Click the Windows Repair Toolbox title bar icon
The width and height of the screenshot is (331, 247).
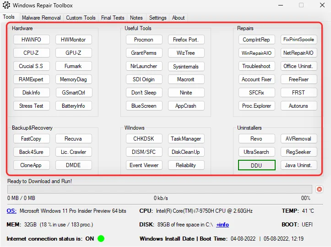click(6, 5)
